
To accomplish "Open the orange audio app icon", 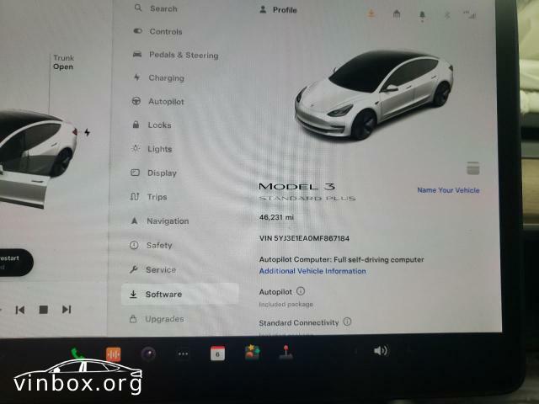I will click(114, 354).
